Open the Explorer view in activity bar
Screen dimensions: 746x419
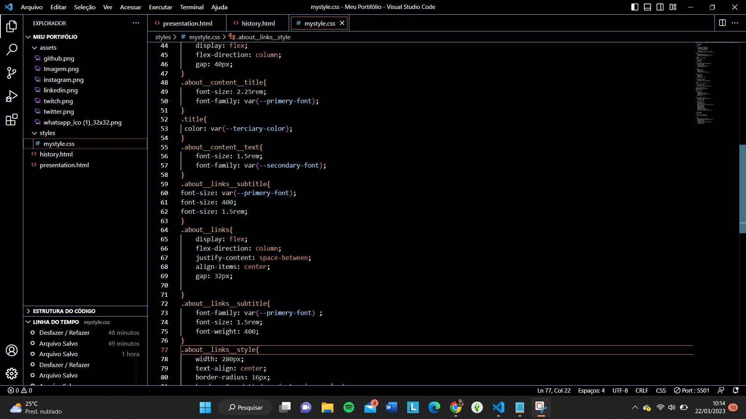click(x=12, y=26)
